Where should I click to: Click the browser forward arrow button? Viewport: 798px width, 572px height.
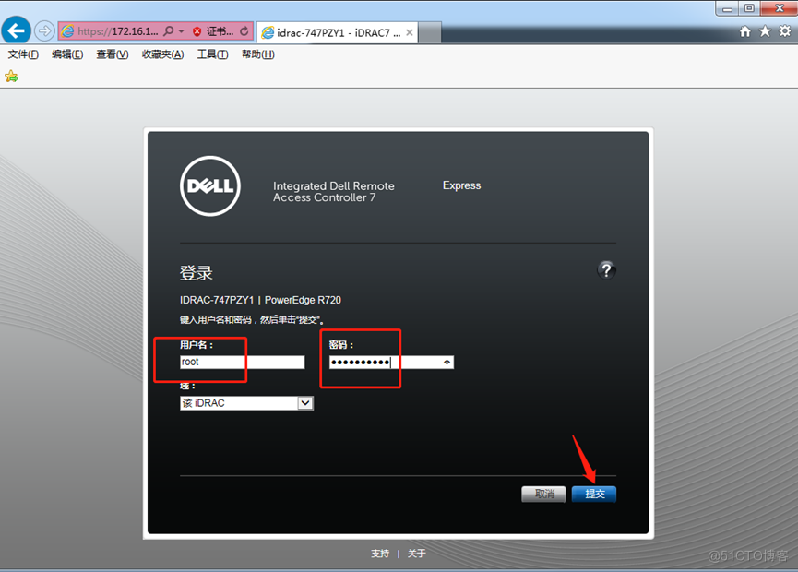tap(44, 31)
